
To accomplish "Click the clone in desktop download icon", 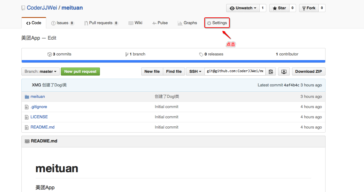I will [284, 72].
